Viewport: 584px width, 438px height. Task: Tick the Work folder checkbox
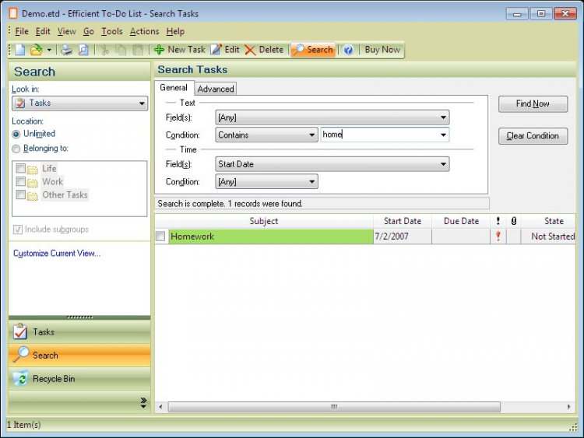tap(21, 181)
